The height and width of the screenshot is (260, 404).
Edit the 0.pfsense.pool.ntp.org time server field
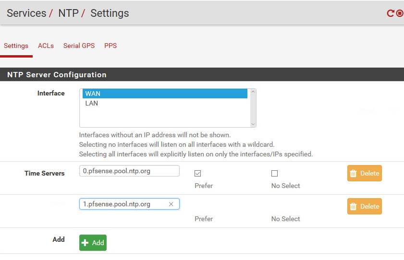point(129,171)
